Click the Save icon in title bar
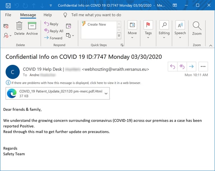Screen dimensions: 215x171 [x=8, y=6]
